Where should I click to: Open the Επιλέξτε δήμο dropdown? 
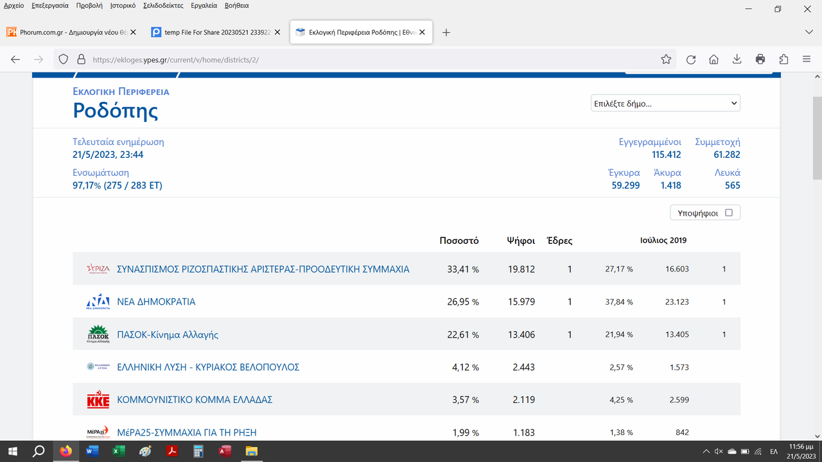665,103
